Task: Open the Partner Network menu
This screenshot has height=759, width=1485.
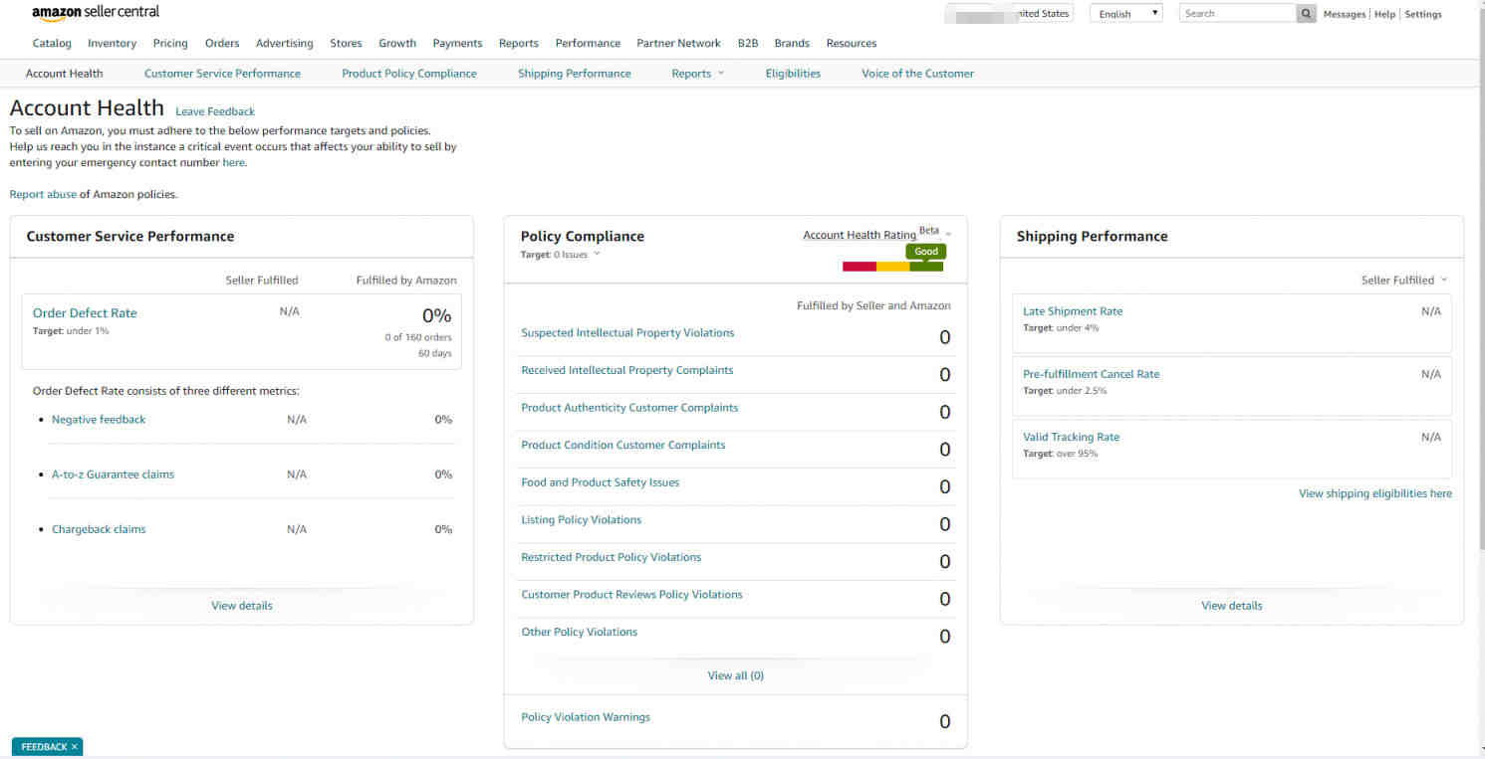Action: pos(678,44)
